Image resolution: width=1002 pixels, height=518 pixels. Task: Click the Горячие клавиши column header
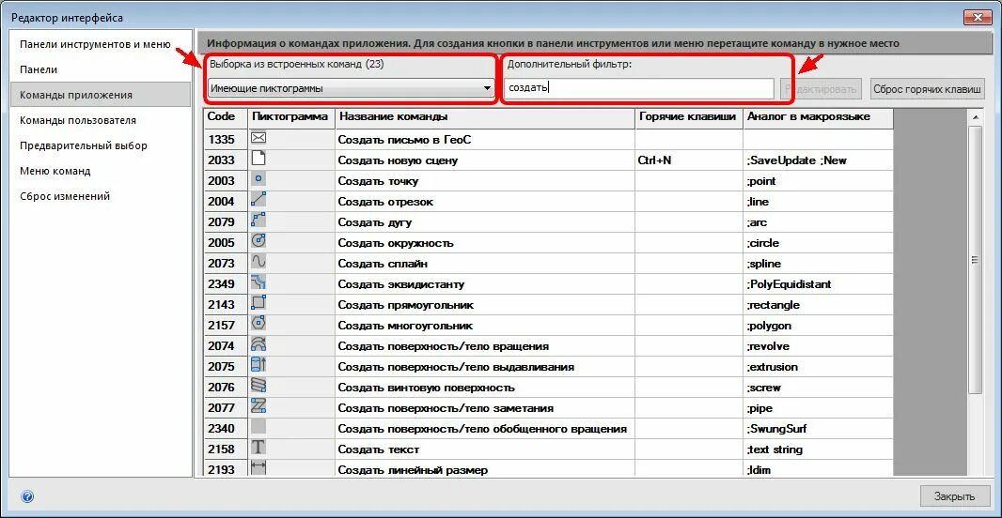[x=689, y=116]
